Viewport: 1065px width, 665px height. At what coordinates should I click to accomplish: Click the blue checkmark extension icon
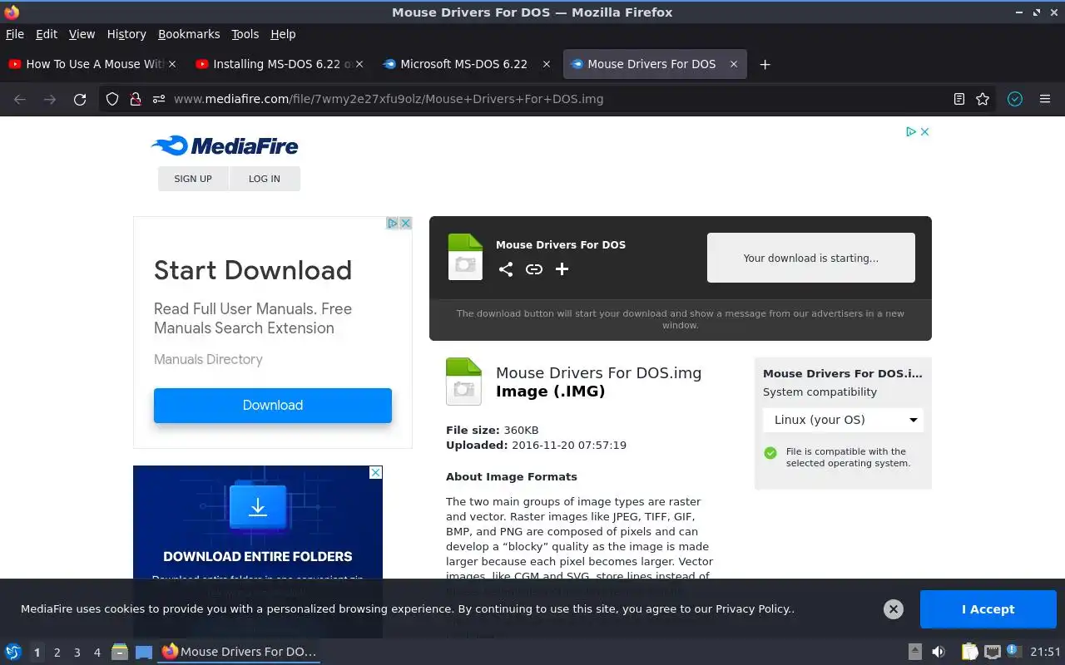(1014, 99)
